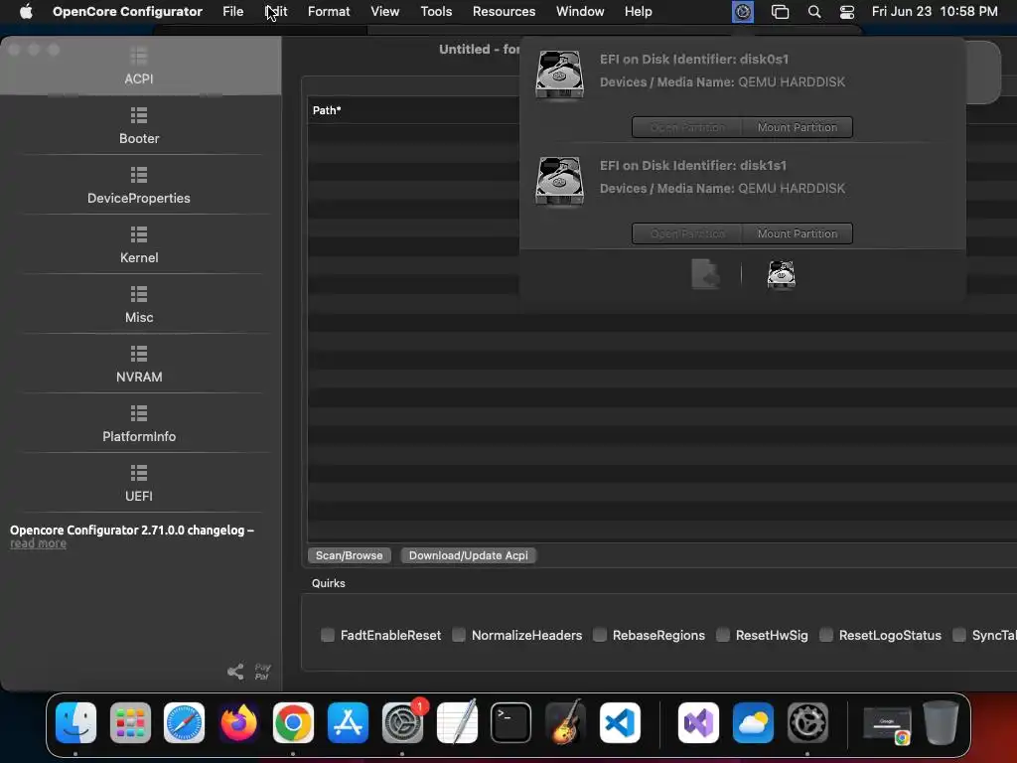The image size is (1017, 763).
Task: Enable the RebaseRegions quirk
Action: [x=600, y=635]
